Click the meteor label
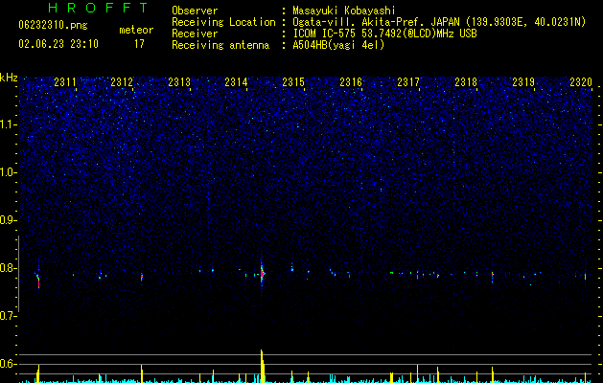 pos(136,30)
